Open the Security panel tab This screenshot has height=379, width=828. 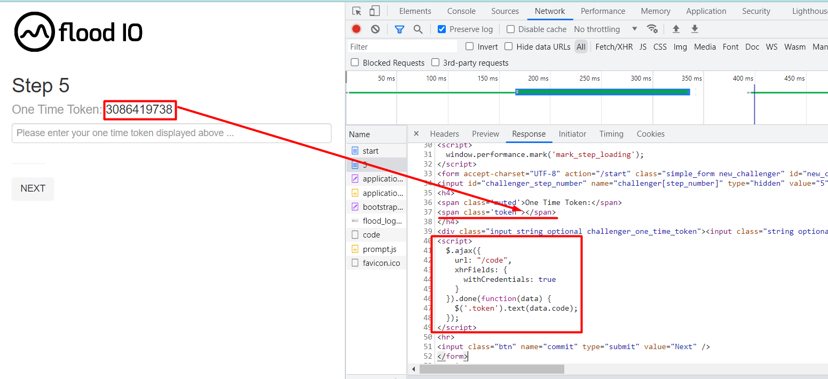pos(756,11)
